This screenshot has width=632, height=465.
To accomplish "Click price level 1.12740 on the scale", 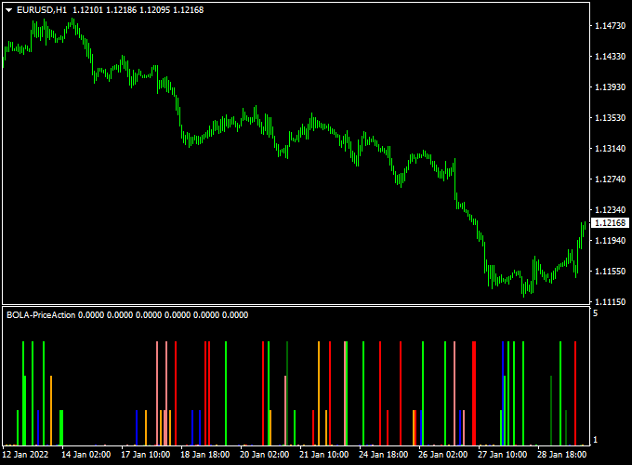I will pyautogui.click(x=611, y=179).
